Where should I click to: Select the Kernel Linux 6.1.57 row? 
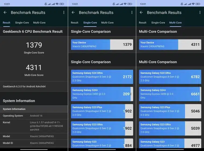click(x=34, y=126)
